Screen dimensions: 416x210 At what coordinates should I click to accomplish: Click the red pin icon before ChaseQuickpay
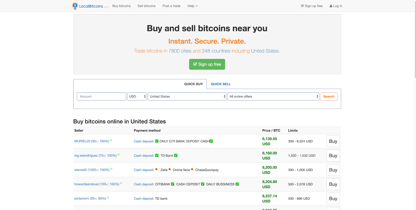192,170
